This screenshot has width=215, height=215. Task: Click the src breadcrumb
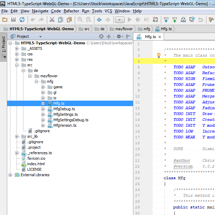(x=84, y=29)
